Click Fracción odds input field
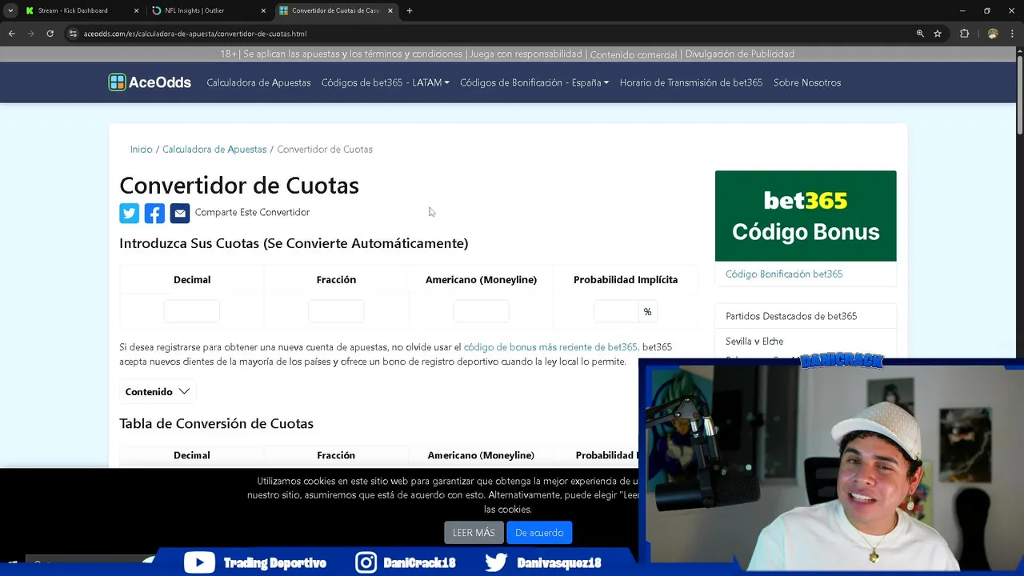1024x576 pixels. (x=336, y=311)
